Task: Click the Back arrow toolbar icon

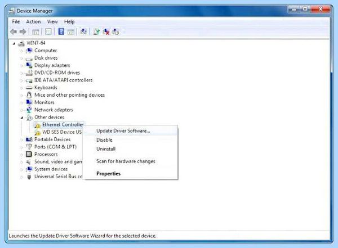Action: [x=14, y=32]
